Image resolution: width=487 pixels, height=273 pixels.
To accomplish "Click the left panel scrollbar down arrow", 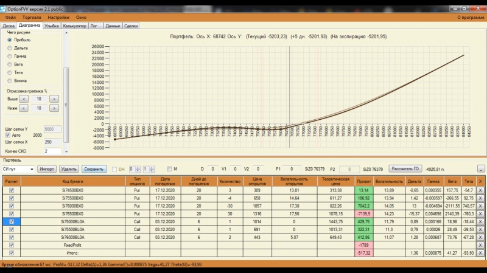I will 66,152.
